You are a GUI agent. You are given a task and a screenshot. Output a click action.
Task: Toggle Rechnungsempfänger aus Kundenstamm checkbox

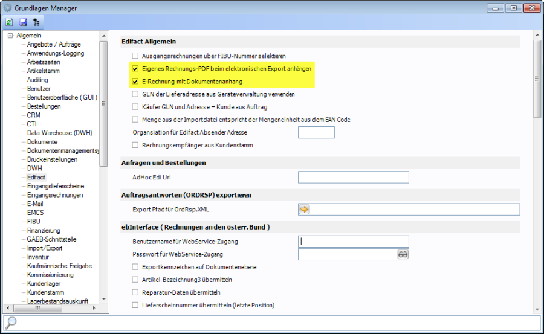pos(135,145)
